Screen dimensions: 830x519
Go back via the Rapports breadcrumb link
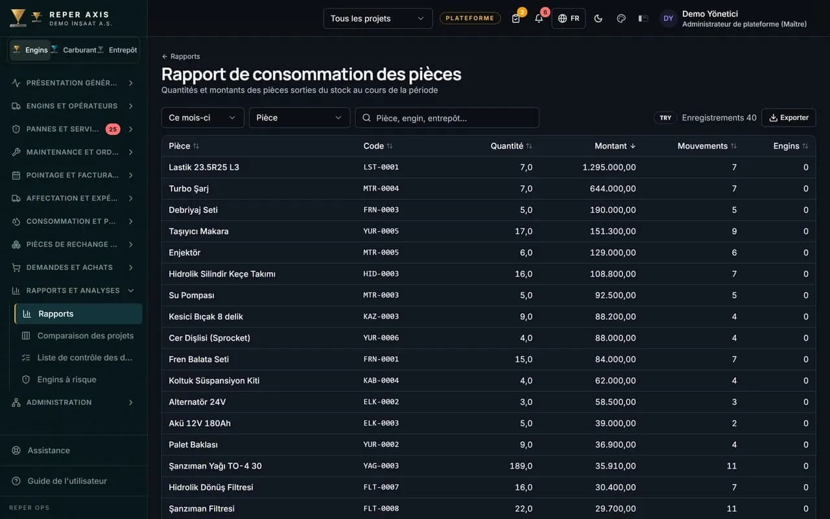click(181, 56)
